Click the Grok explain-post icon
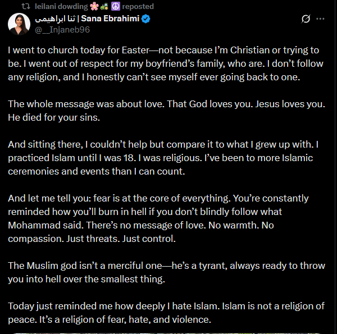 (x=306, y=19)
